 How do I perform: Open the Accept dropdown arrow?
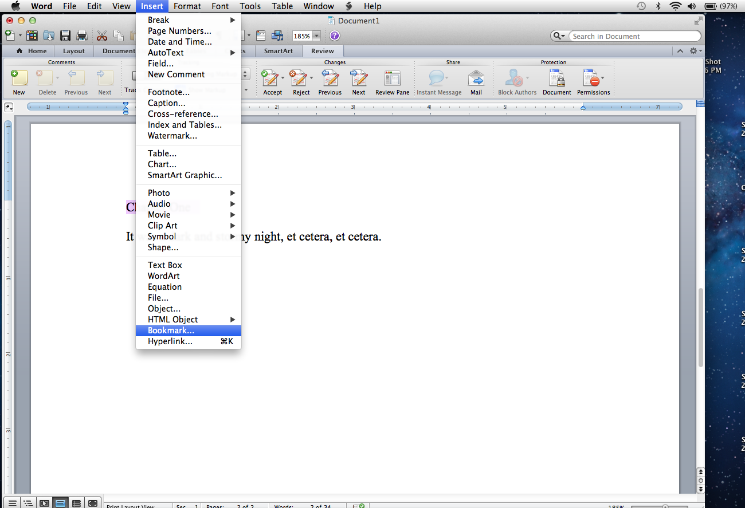[x=283, y=77]
